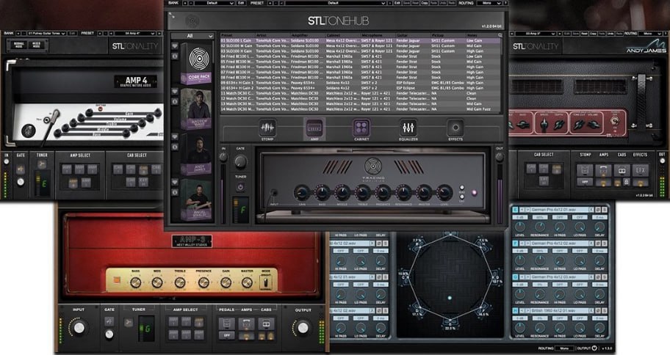Toggle the Pedals OFF switch on AMP-3

point(227,334)
